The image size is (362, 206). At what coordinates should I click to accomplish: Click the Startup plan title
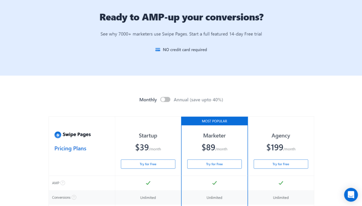(148, 136)
